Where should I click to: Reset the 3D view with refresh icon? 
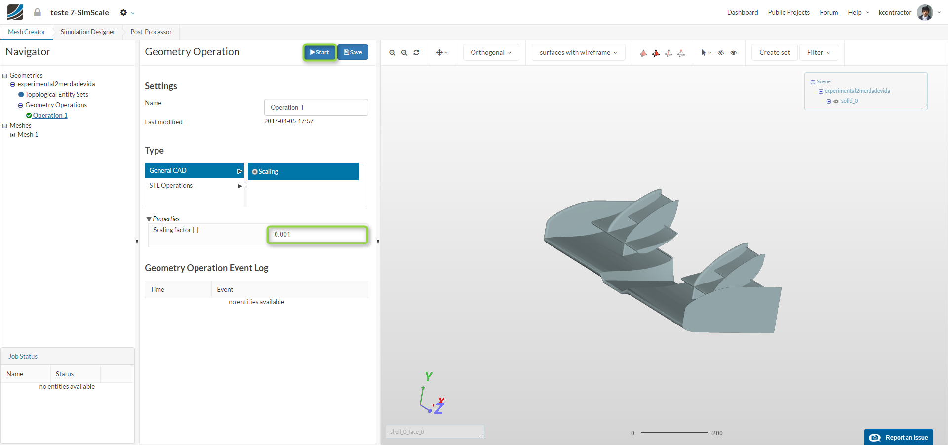416,53
